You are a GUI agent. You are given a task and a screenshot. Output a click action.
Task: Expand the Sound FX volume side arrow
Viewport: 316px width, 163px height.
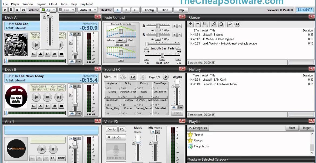pos(172,86)
